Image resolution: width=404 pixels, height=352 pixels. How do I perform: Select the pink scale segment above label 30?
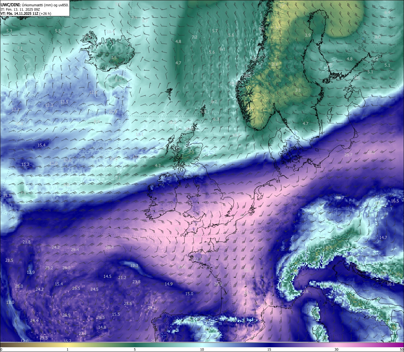(x=336, y=344)
